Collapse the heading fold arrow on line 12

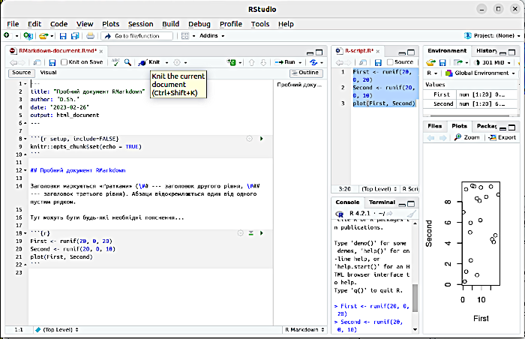tap(25, 170)
